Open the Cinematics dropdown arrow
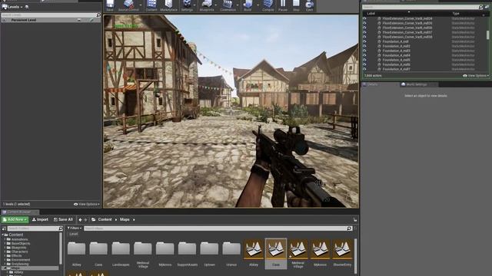The height and width of the screenshot is (276, 492). pyautogui.click(x=238, y=5)
